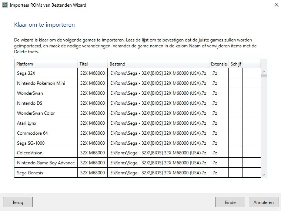Click the Schijf column header

click(x=236, y=64)
